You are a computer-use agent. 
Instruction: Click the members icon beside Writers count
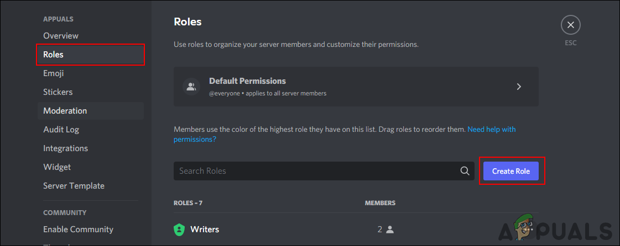pyautogui.click(x=389, y=229)
